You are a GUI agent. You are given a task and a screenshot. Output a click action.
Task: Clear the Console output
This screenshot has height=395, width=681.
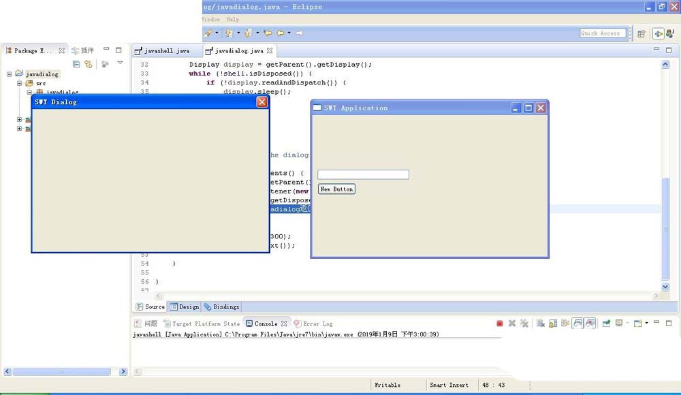pos(539,323)
